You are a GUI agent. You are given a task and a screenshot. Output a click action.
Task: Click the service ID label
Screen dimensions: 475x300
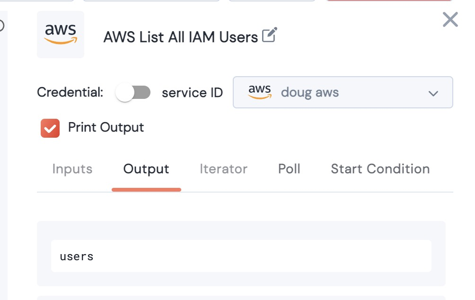point(192,93)
